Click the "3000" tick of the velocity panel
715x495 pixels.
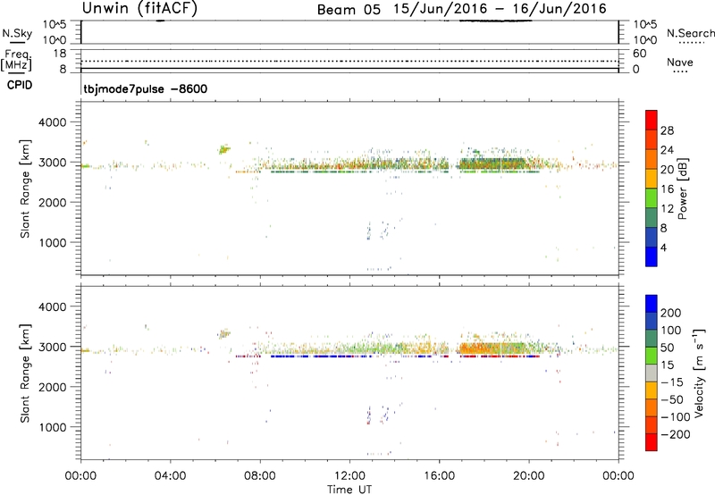(53, 347)
